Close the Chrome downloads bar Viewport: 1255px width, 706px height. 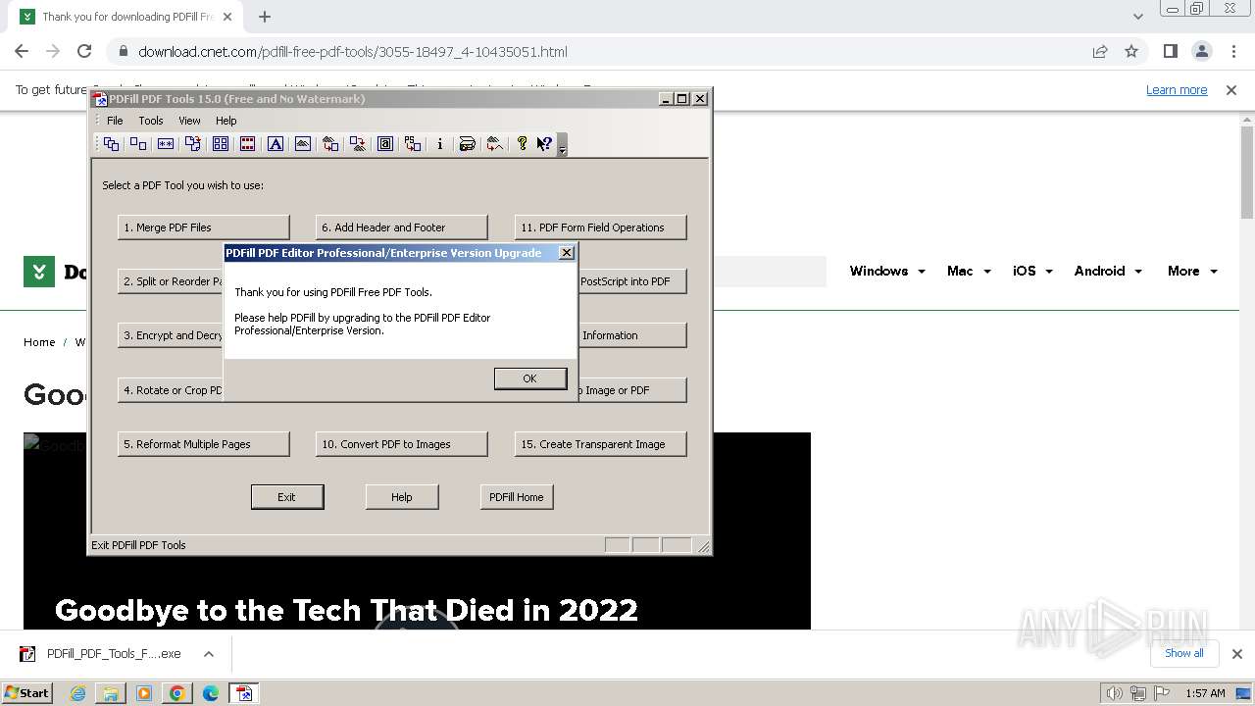(x=1237, y=654)
